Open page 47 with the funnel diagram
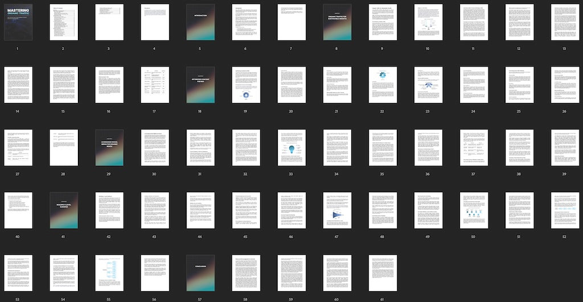Screen dimensions: 583x302 pyautogui.click(x=337, y=210)
